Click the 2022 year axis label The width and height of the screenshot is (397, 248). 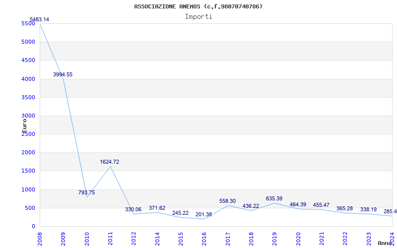pos(345,239)
